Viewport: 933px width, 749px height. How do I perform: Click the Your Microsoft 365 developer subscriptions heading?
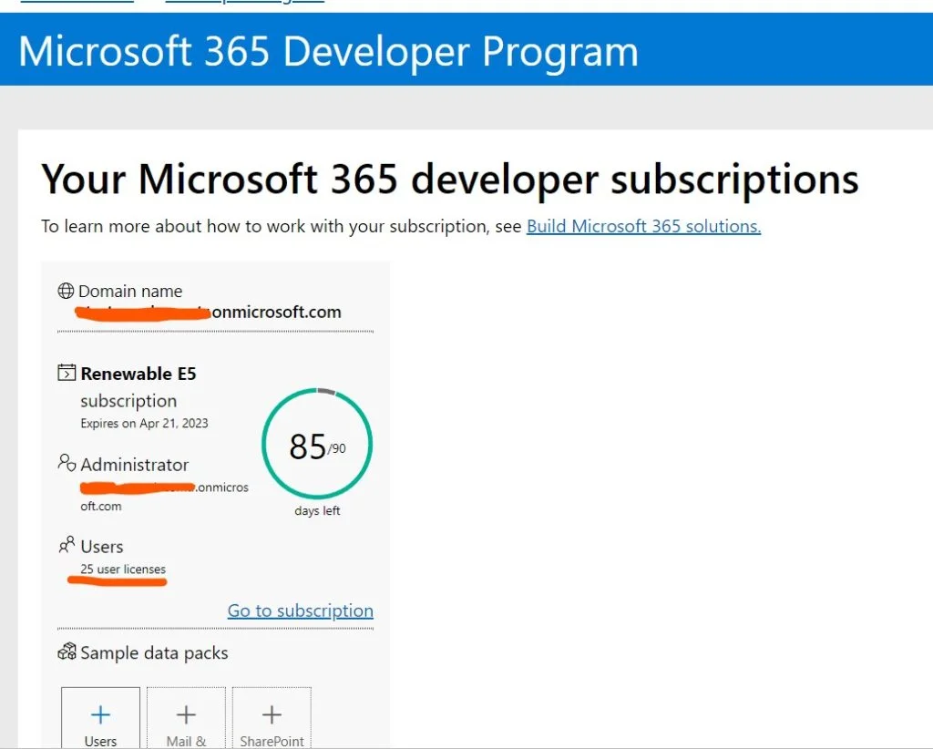[x=449, y=179]
